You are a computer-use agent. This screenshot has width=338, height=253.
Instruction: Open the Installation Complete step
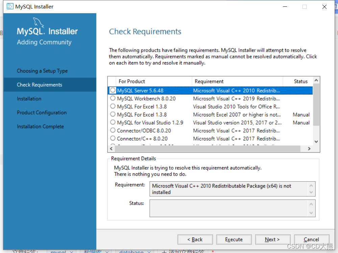click(x=40, y=126)
